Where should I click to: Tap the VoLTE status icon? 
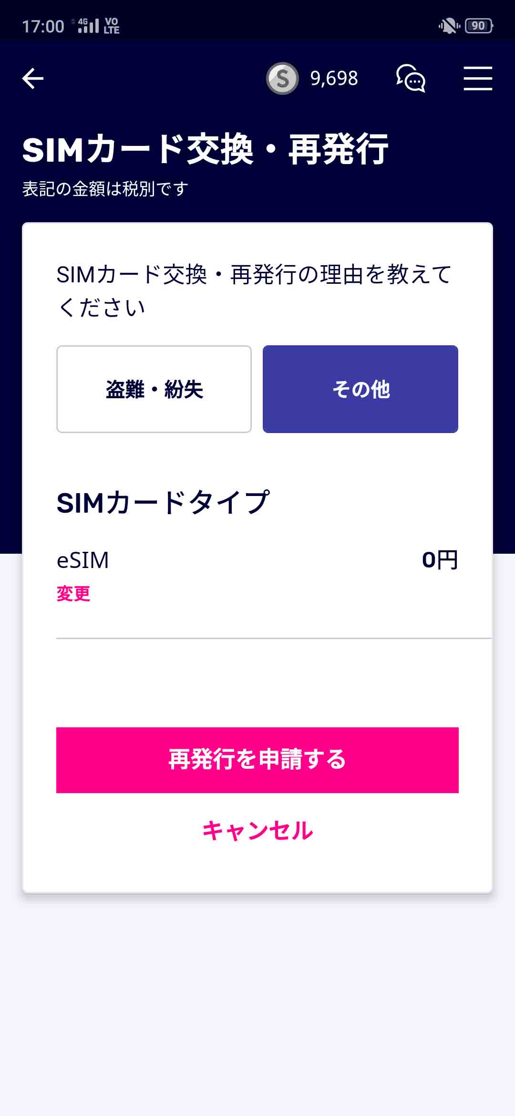(x=112, y=26)
